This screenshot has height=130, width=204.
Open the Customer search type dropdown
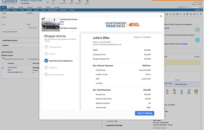click(x=181, y=7)
